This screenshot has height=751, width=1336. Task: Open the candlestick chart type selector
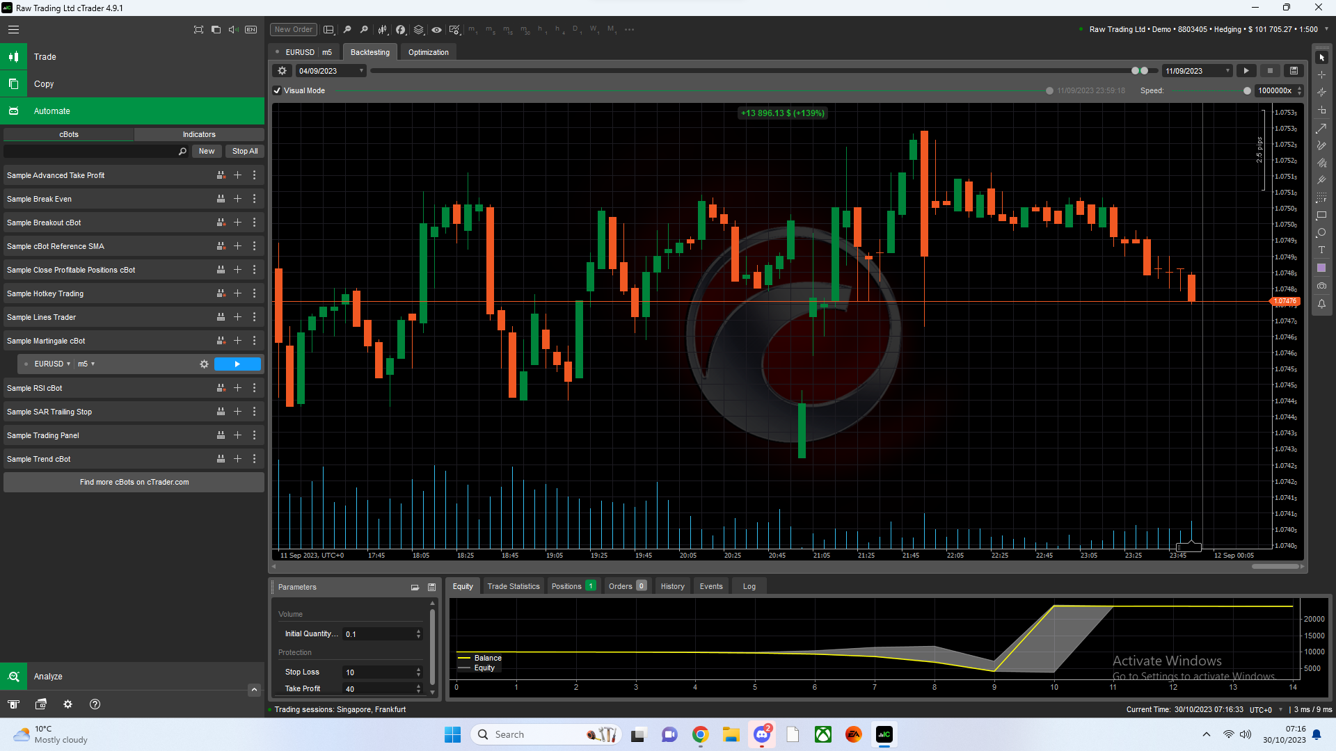(x=383, y=29)
